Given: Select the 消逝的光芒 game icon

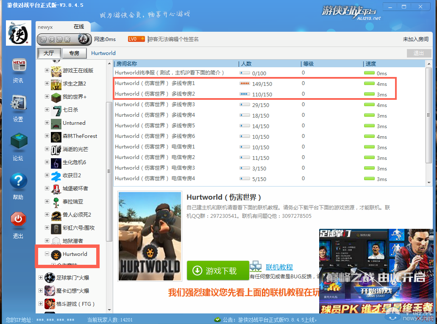Looking at the screenshot, I should coord(56,150).
